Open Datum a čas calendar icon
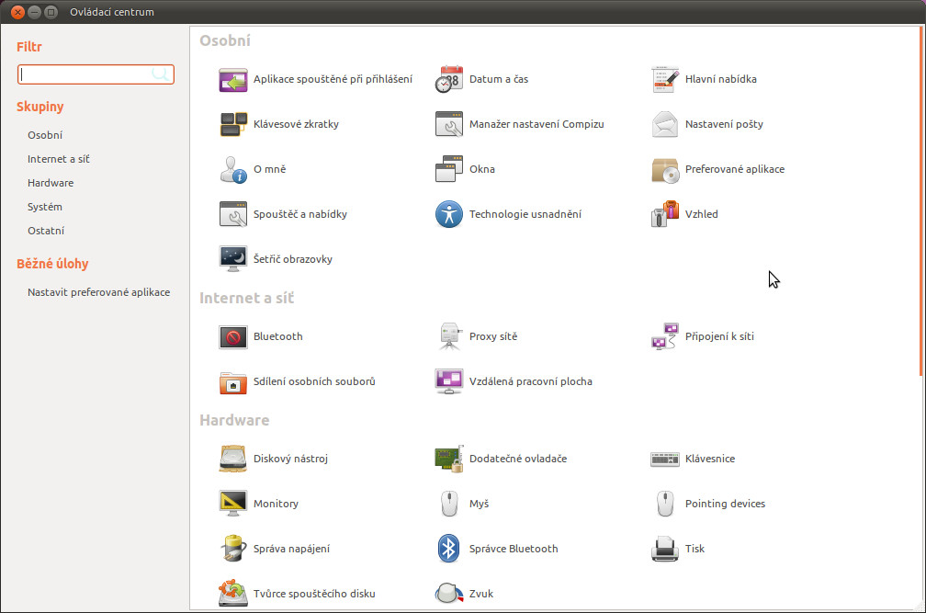 (449, 80)
